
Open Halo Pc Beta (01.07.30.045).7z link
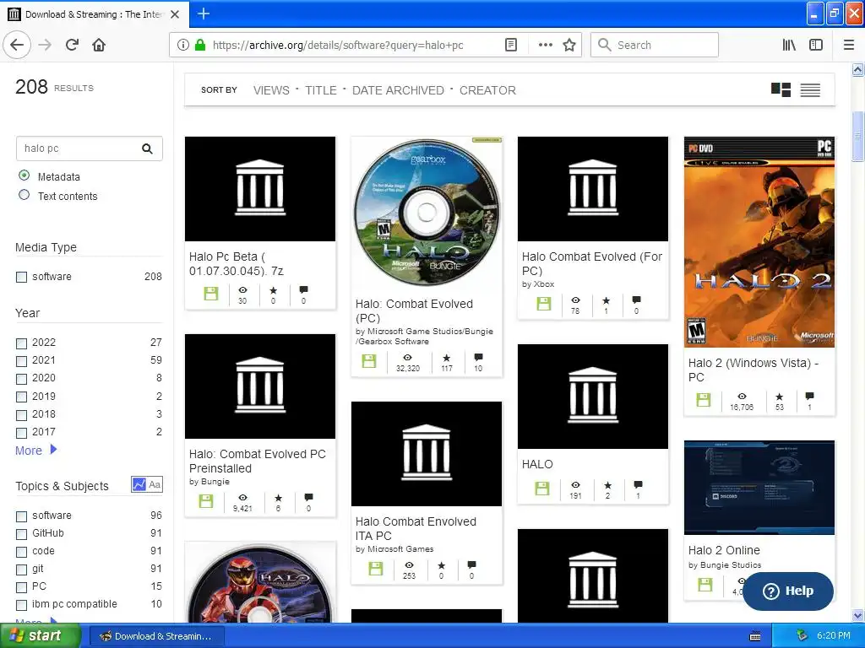237,263
